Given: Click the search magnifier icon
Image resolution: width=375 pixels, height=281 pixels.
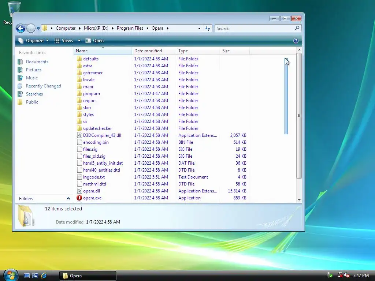Looking at the screenshot, I should click(297, 28).
